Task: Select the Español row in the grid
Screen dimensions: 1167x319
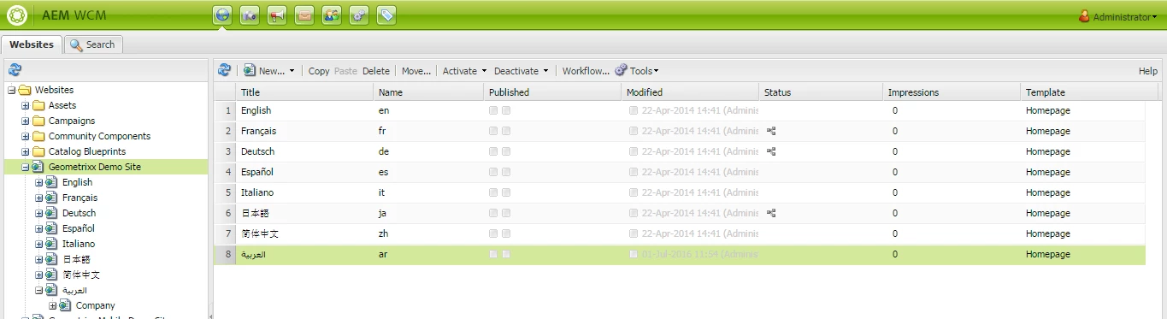Action: [680, 172]
